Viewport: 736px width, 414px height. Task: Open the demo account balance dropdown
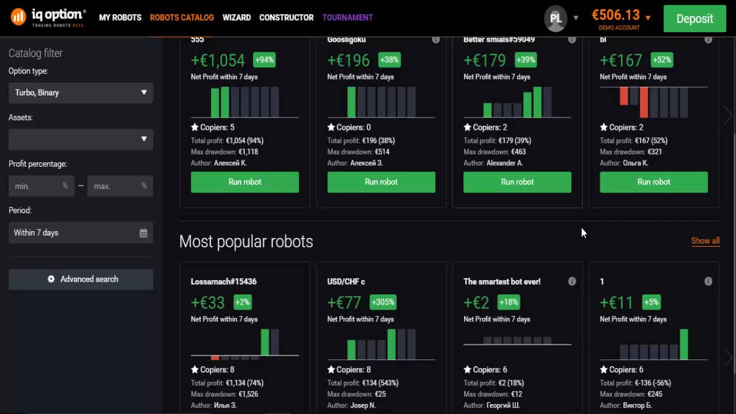pyautogui.click(x=648, y=18)
